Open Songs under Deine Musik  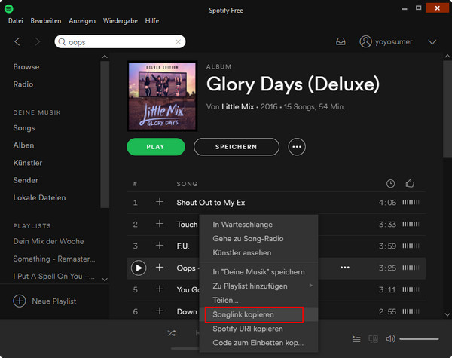(x=24, y=128)
